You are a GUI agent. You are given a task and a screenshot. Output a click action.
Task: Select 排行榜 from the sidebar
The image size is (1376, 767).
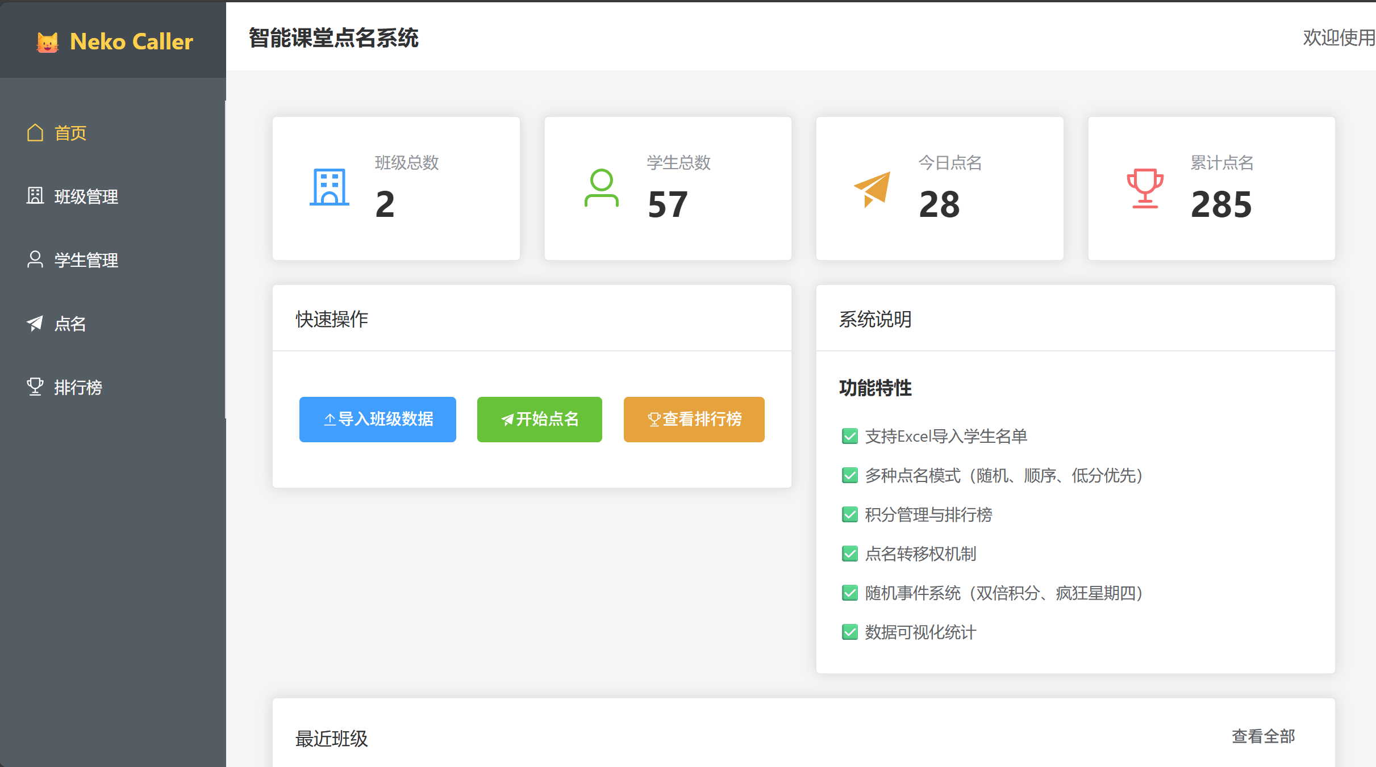tap(78, 387)
